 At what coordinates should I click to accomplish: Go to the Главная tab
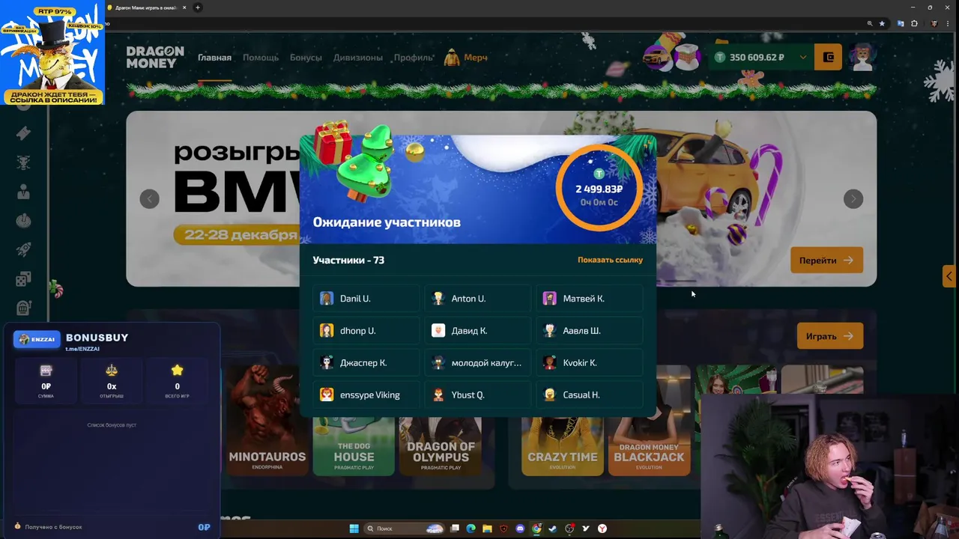click(x=214, y=58)
